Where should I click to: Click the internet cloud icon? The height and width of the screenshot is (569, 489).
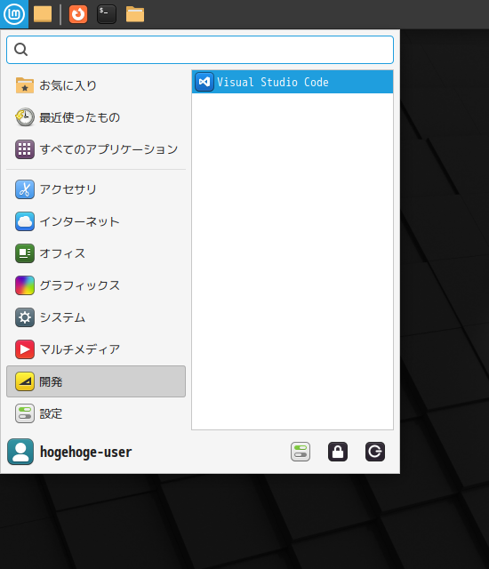click(25, 221)
